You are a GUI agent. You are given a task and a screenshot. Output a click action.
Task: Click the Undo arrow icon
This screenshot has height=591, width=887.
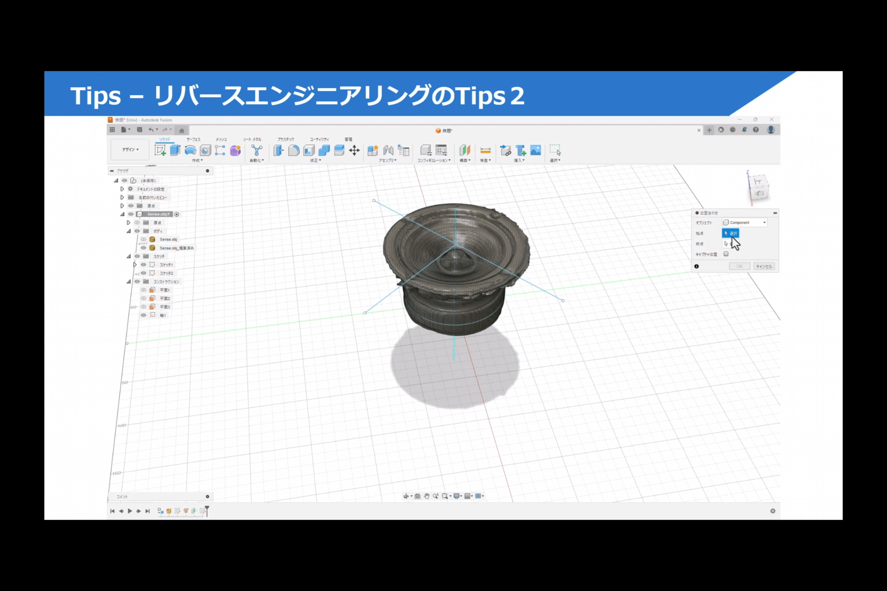coord(151,130)
